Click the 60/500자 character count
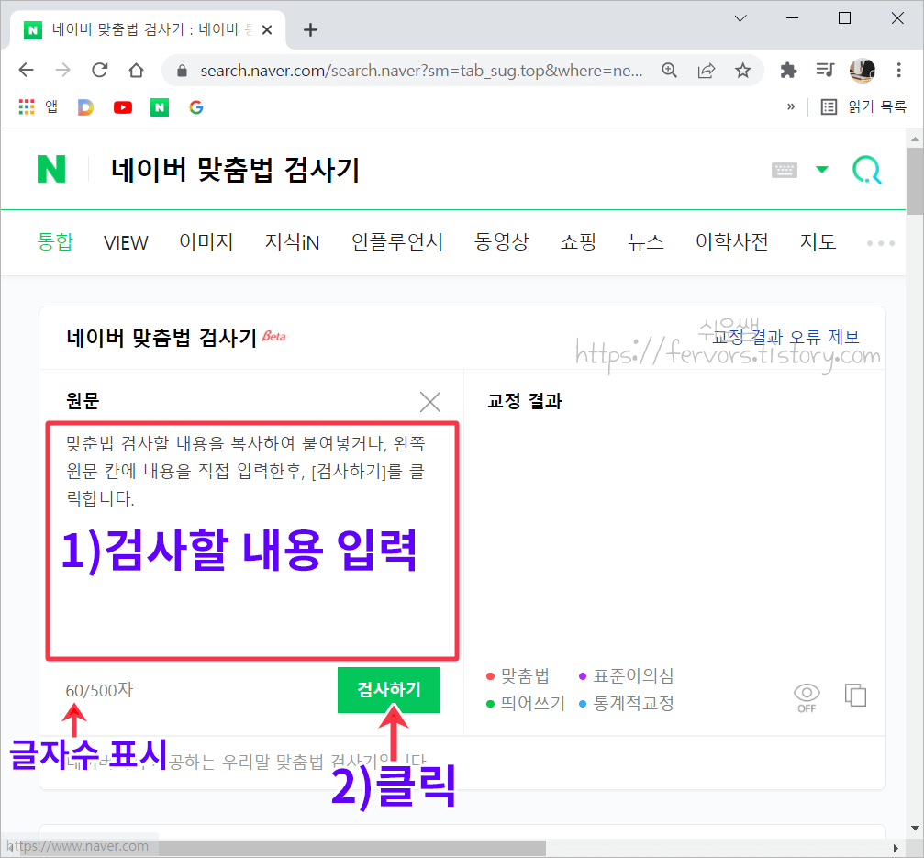 coord(100,690)
